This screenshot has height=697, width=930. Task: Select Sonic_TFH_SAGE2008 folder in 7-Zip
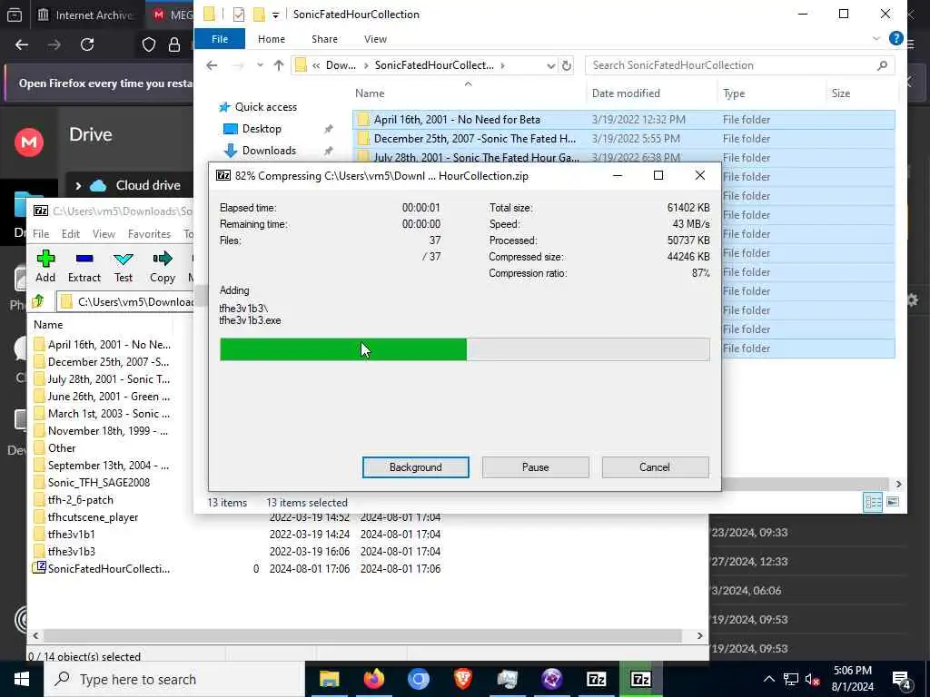click(98, 483)
